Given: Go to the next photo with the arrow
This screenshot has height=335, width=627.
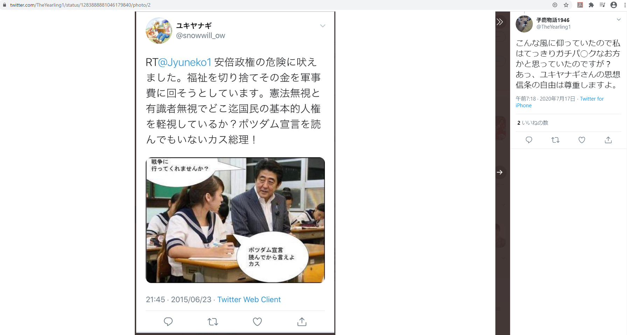Looking at the screenshot, I should (500, 172).
